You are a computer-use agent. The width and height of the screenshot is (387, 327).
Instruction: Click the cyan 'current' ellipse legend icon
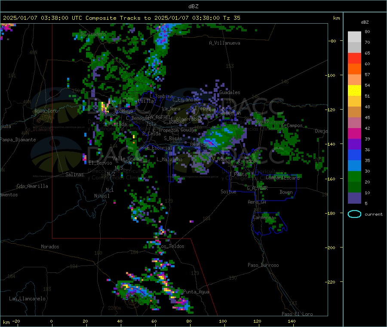(354, 214)
